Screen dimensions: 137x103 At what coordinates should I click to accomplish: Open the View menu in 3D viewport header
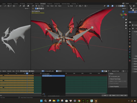[x=48, y=6]
